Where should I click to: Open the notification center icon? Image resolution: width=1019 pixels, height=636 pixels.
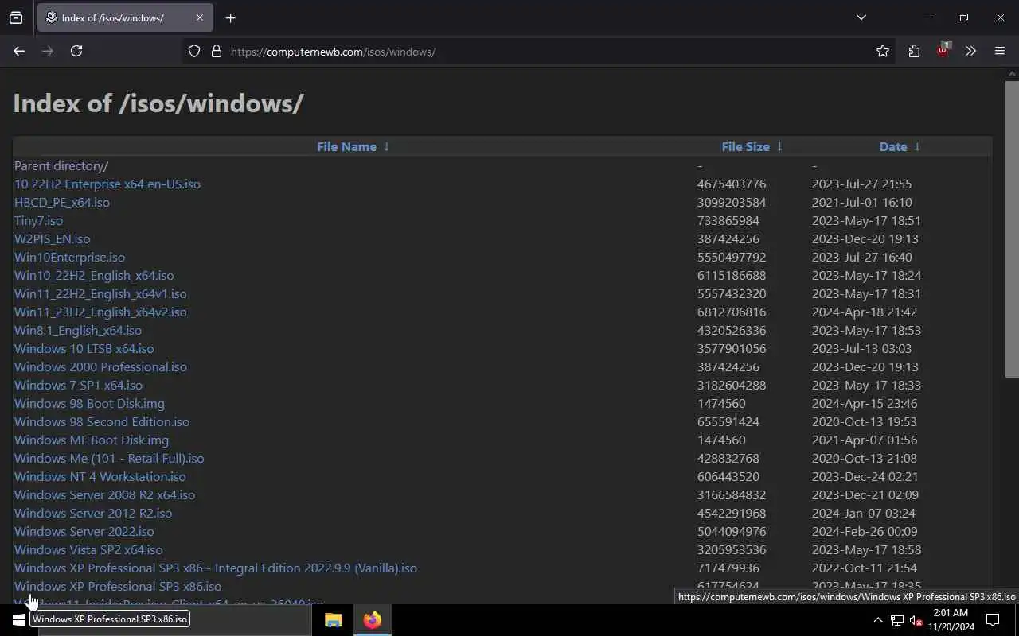(993, 620)
